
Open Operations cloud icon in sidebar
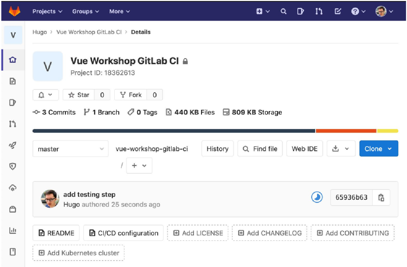pyautogui.click(x=13, y=188)
